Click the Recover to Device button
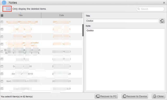This screenshot has width=167, height=100. pyautogui.click(x=135, y=96)
